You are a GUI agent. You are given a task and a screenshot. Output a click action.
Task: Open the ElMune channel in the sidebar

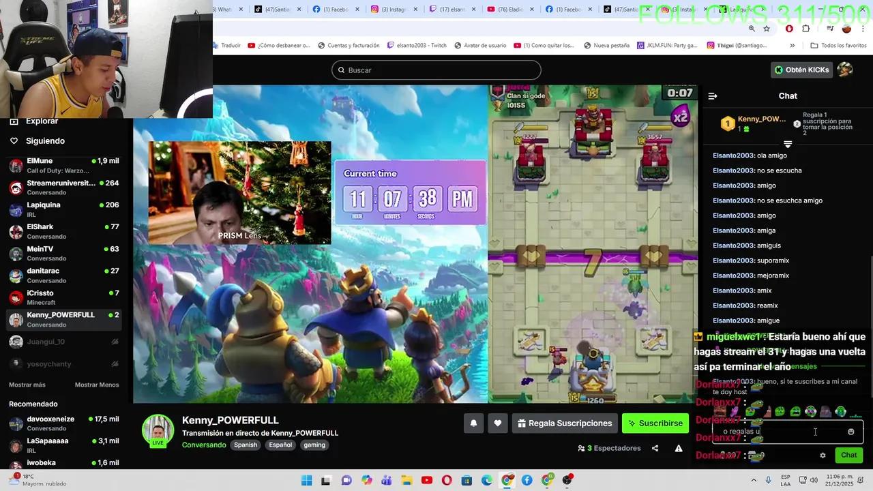[64, 166]
